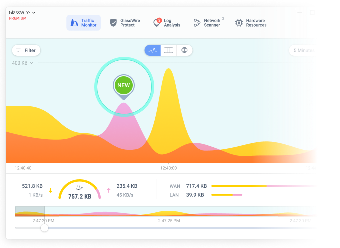Viewport: 340px width, 248px height.
Task: Click the 12:43:00 time label
Action: pos(168,168)
